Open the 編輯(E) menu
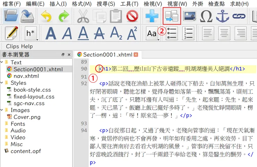The width and height of the screenshot is (257, 167). tap(35, 4)
